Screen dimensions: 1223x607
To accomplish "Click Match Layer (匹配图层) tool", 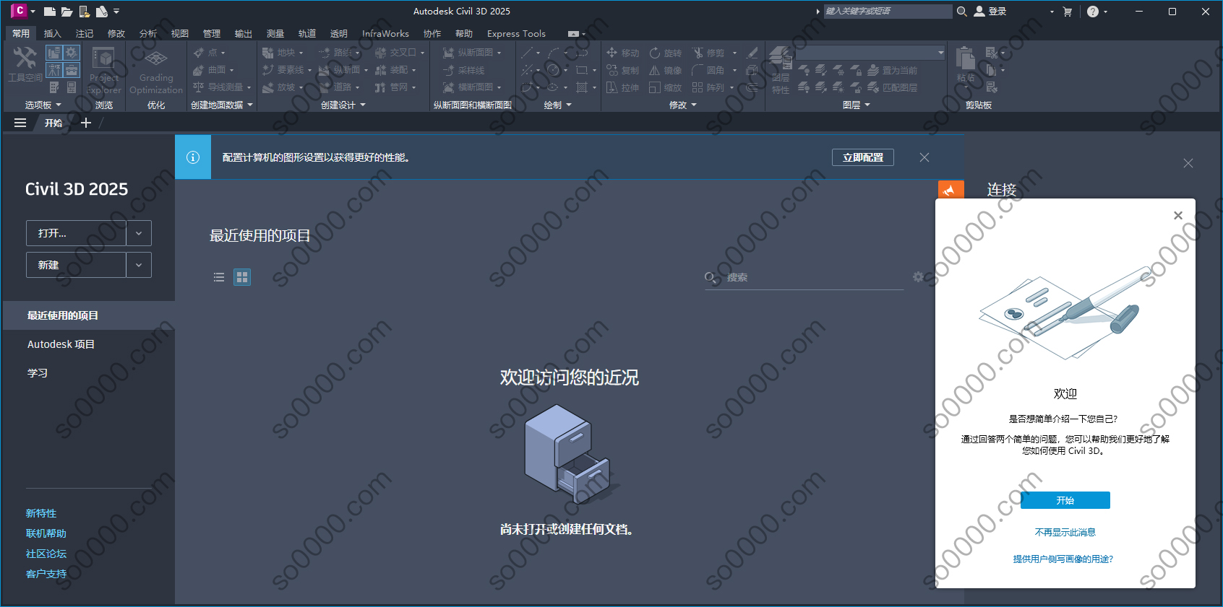I will (893, 87).
